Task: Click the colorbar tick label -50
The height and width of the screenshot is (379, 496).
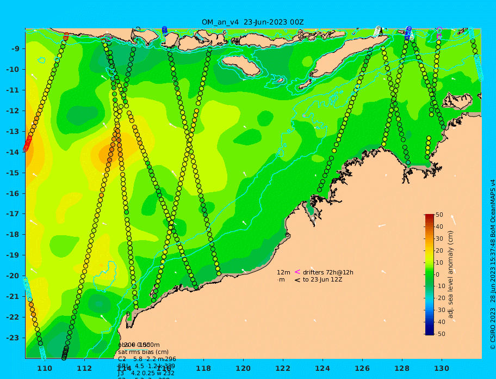Action: [441, 334]
